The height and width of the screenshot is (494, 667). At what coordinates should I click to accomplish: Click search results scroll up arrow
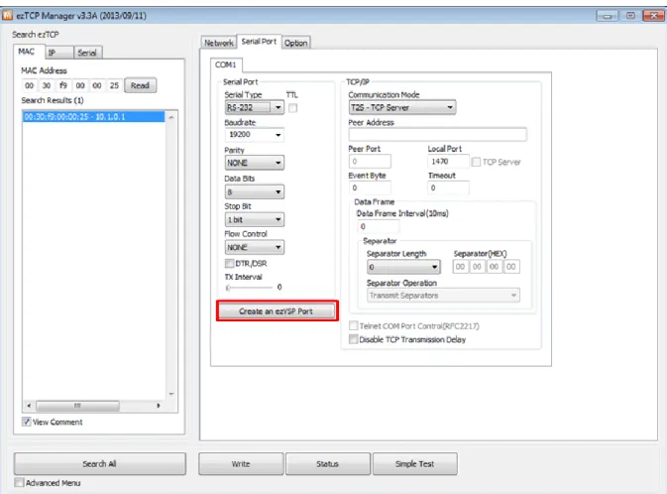coord(171,117)
